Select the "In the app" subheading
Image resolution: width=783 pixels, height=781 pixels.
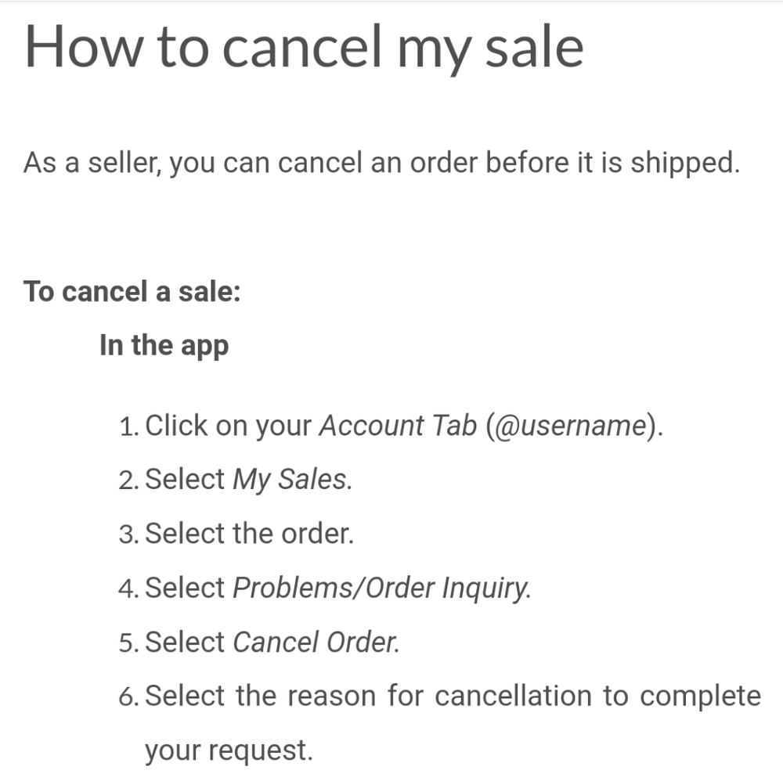coord(164,345)
